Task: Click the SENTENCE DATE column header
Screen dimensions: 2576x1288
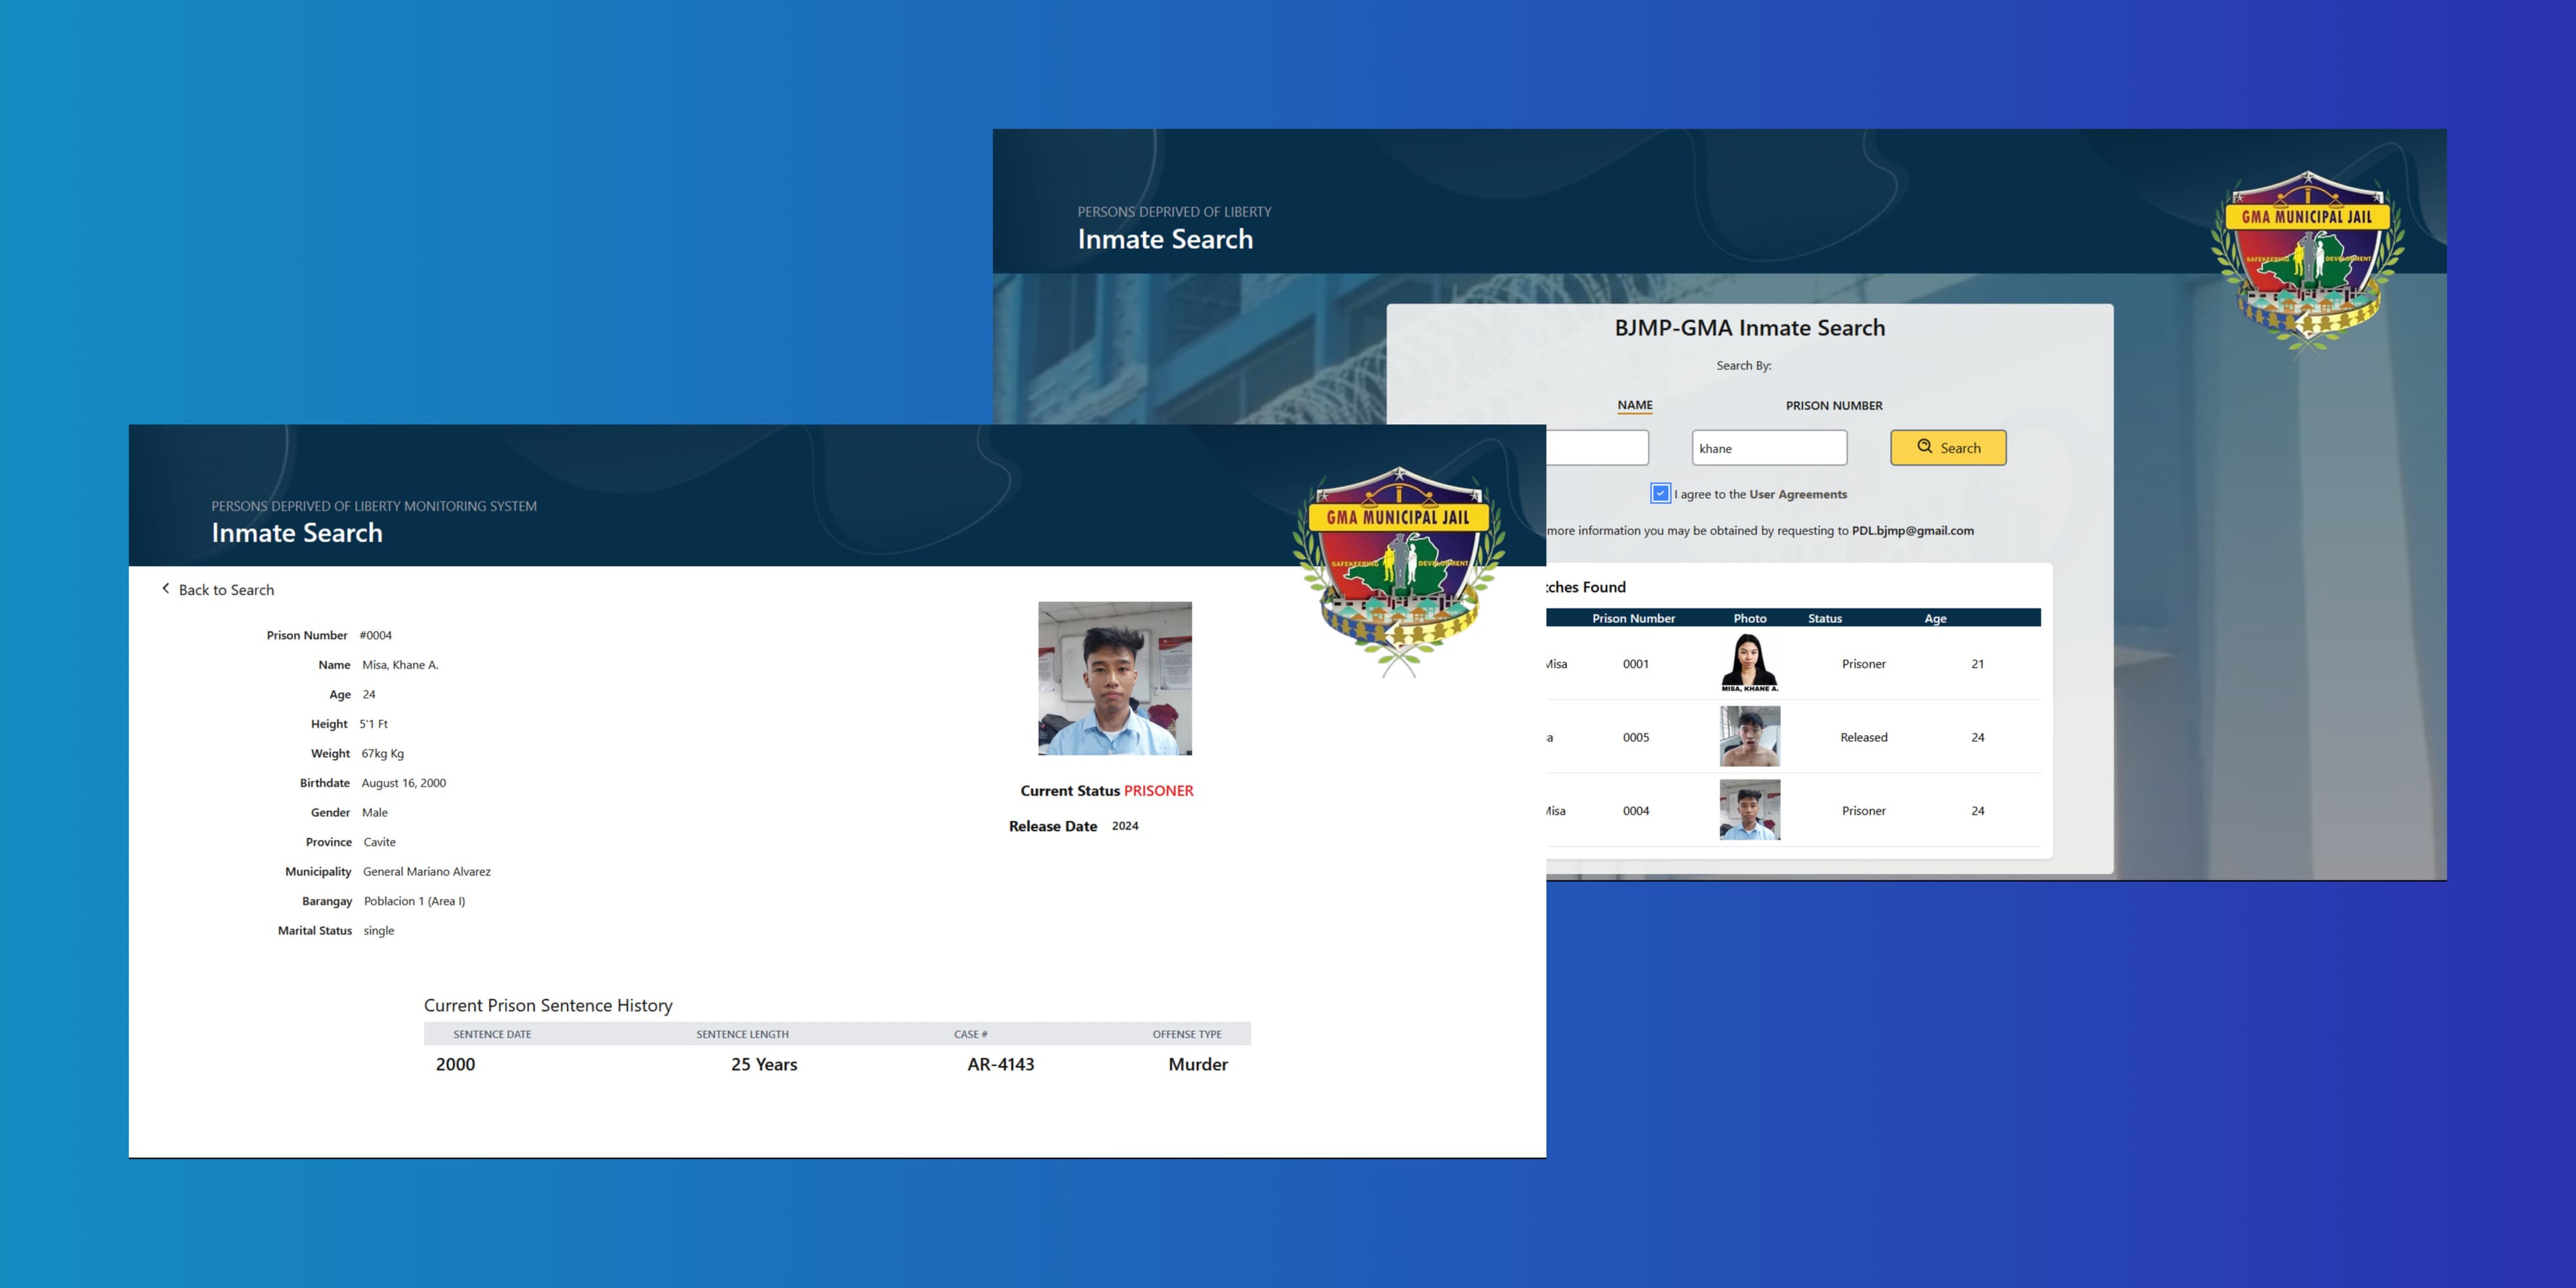Action: pyautogui.click(x=492, y=1034)
